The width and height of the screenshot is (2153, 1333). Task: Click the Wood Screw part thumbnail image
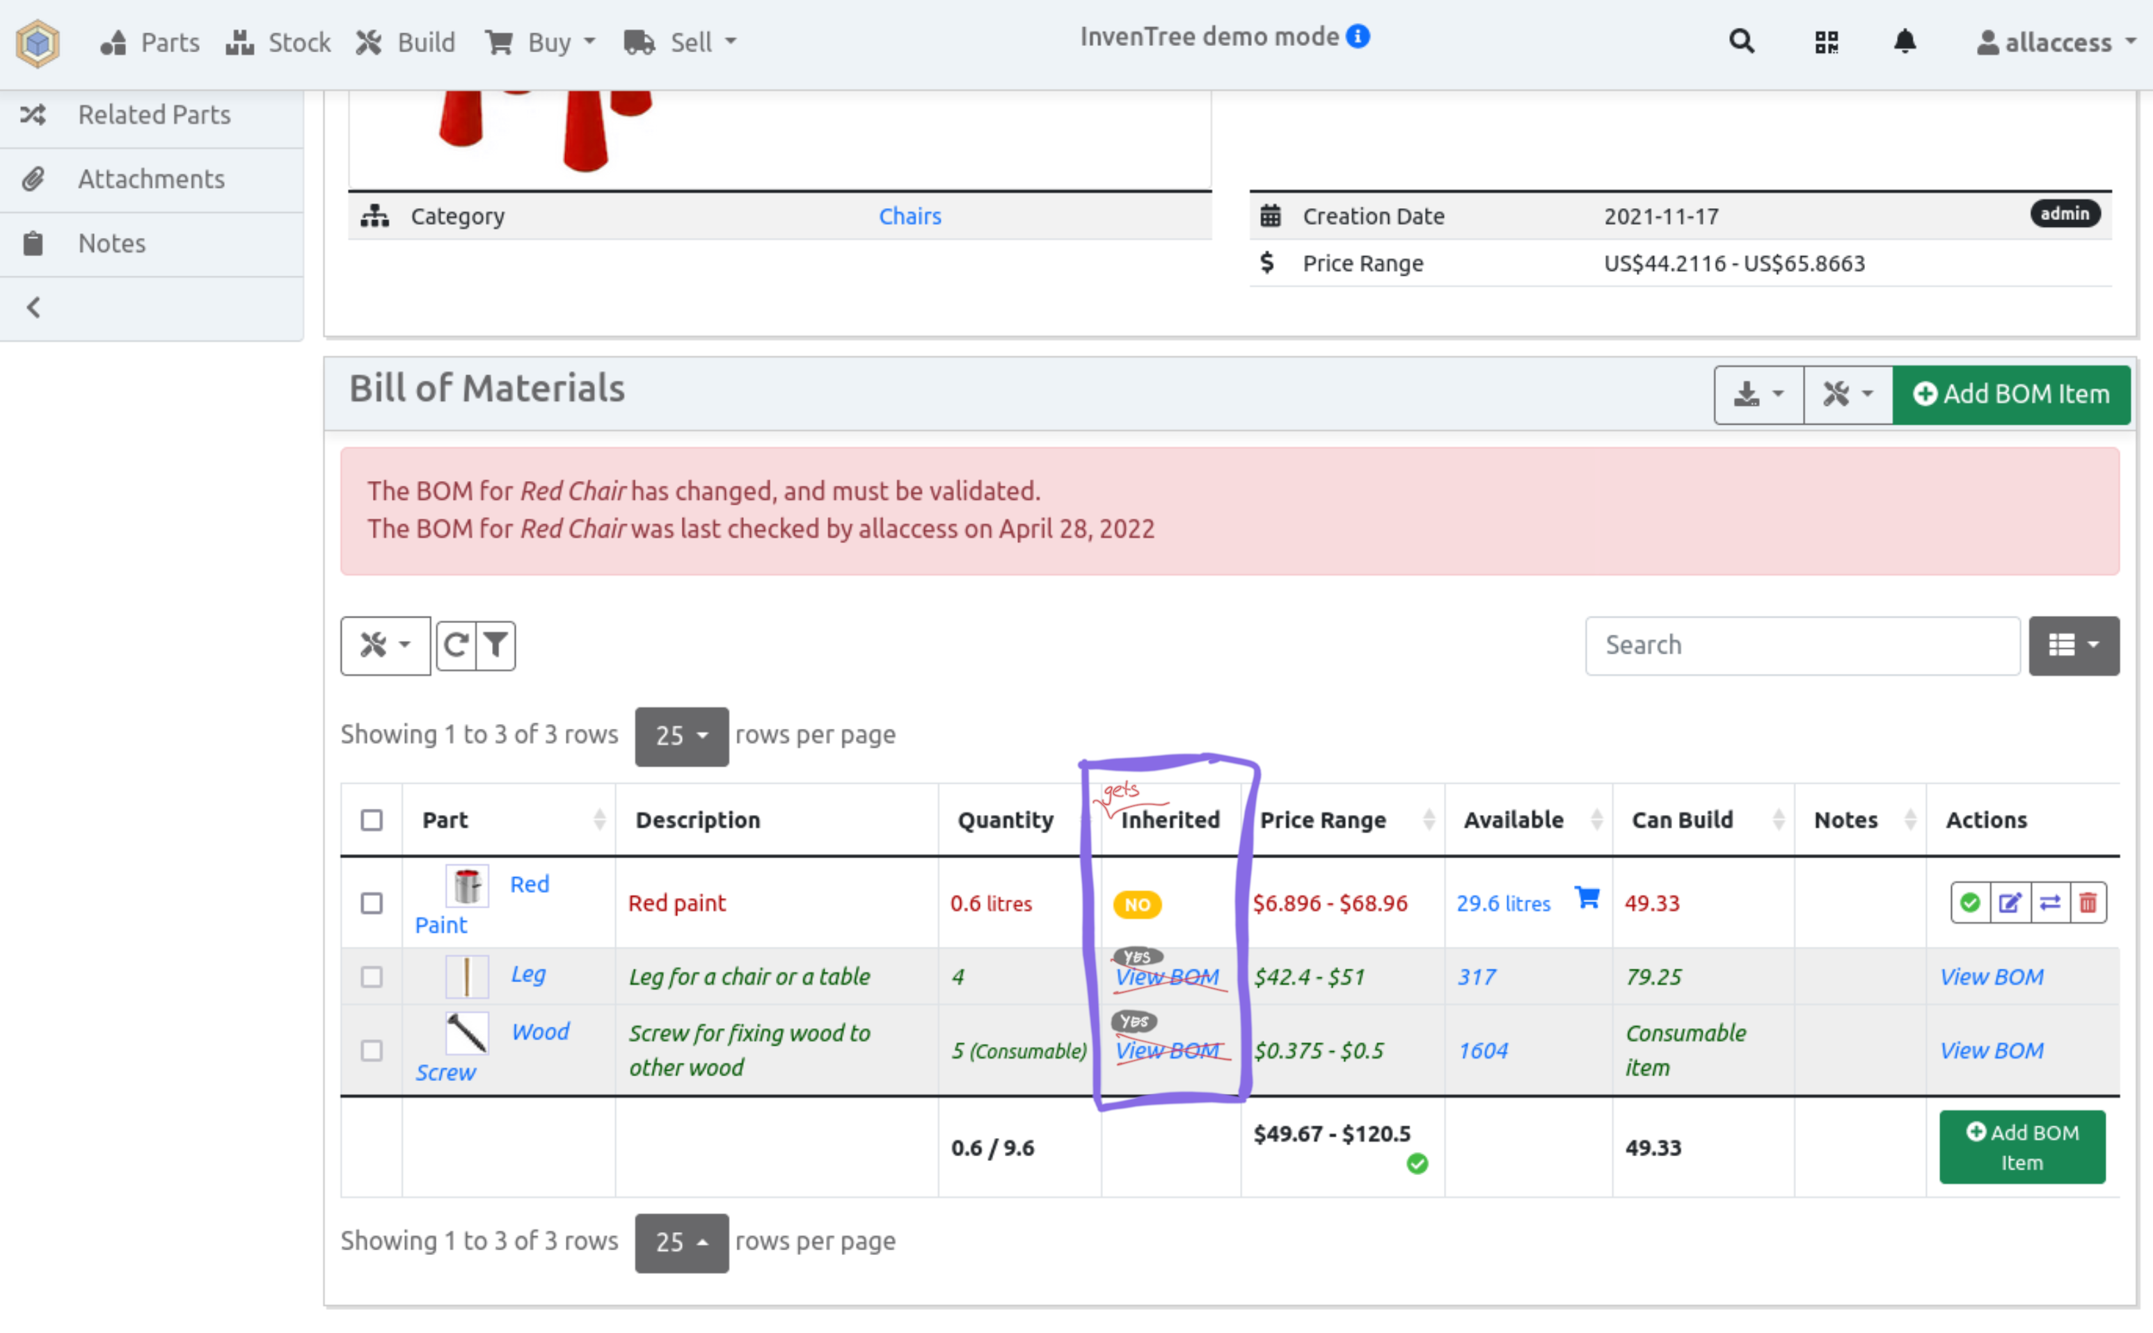(466, 1032)
